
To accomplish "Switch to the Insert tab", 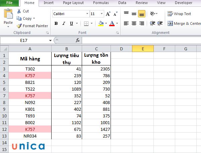I will coord(49,3).
